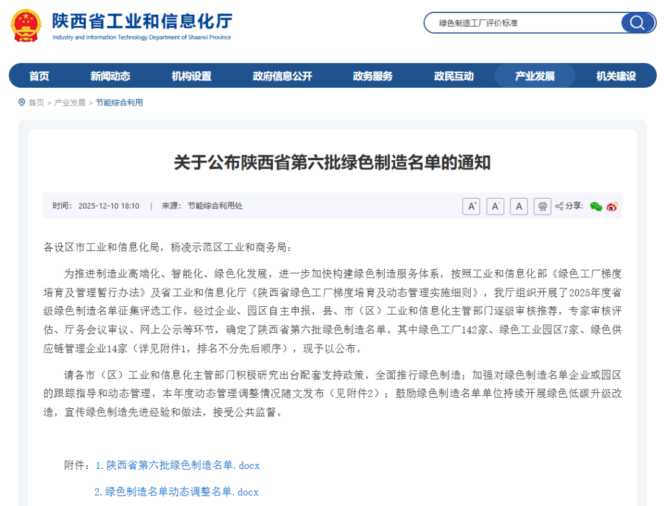Open 政务服务 menu item
This screenshot has width=668, height=506.
[372, 76]
